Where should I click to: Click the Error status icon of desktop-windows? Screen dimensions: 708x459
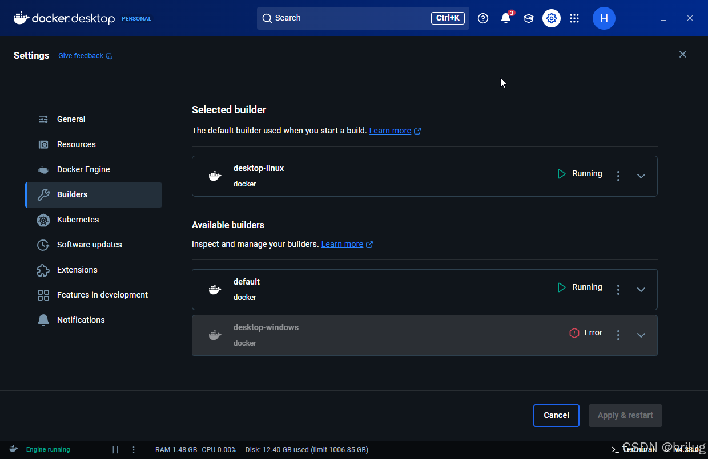[574, 332]
